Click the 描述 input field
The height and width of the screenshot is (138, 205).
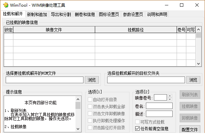tap(159, 114)
